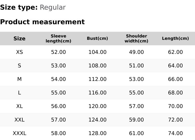Click the Bust(cm) column header

point(97,39)
